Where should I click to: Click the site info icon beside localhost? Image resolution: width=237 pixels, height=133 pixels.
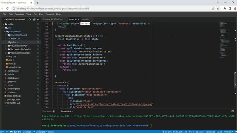point(14,8)
